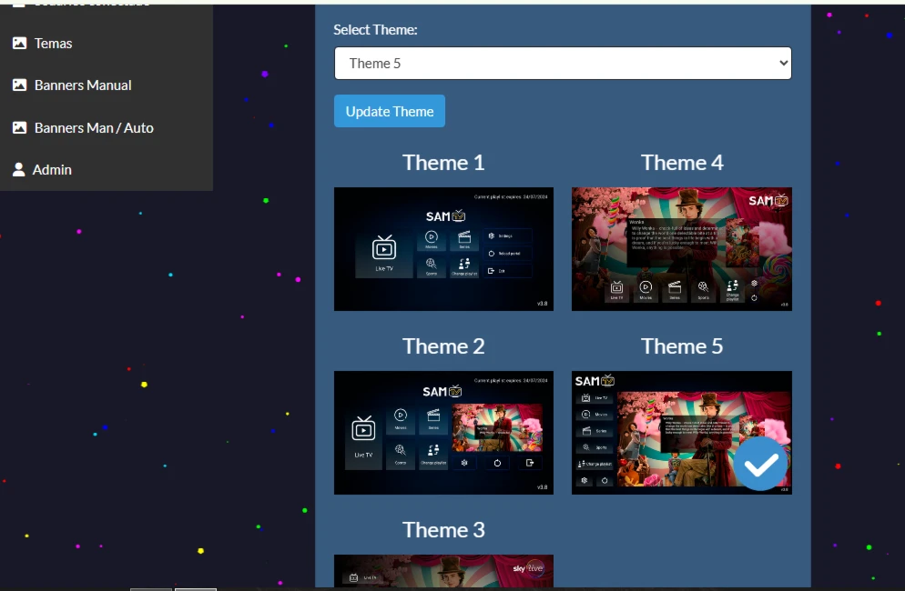Click the Update Theme button
This screenshot has height=591, width=905.
click(390, 111)
